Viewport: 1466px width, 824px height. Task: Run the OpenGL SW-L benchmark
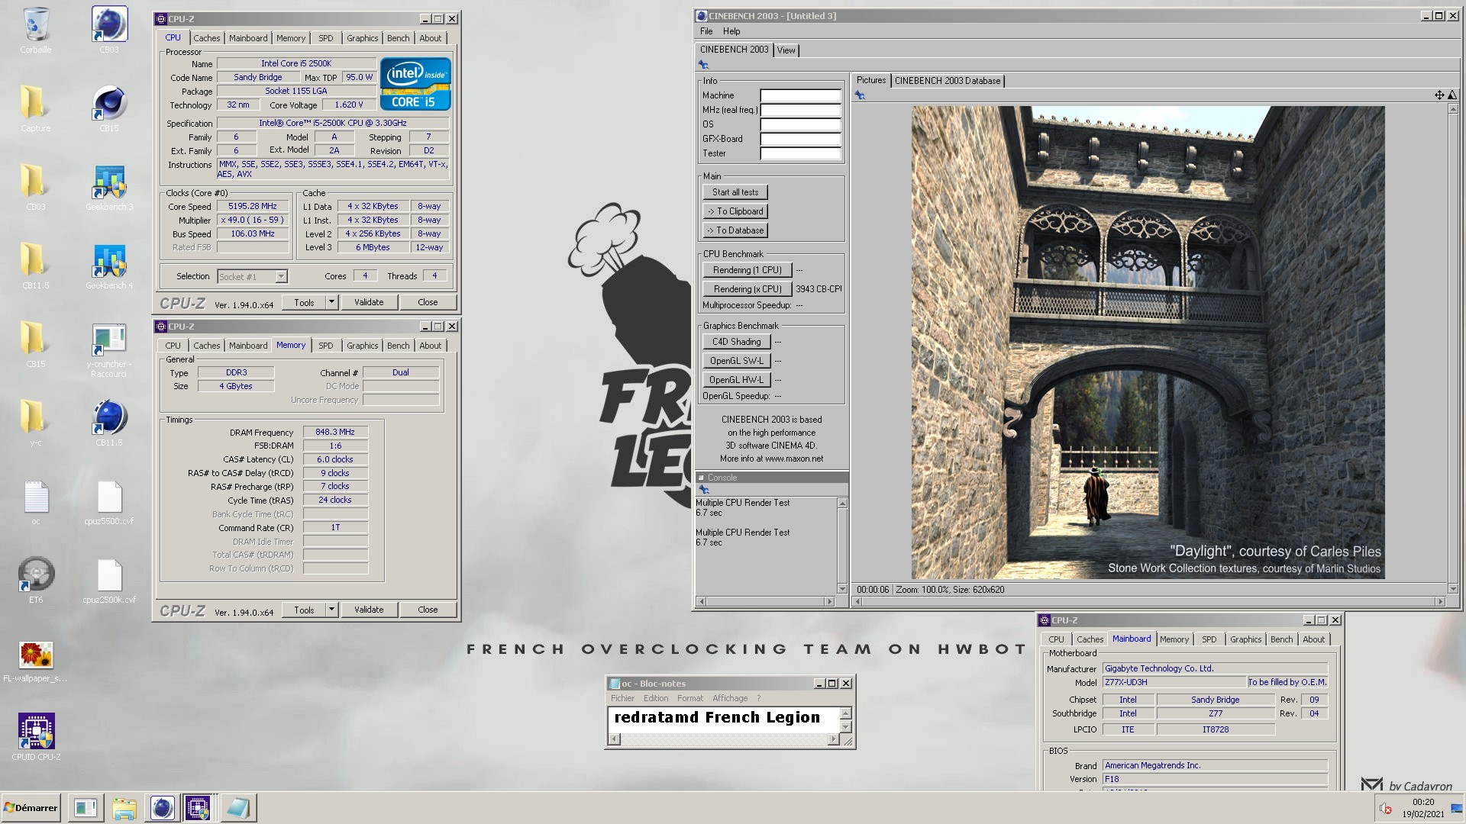(x=736, y=361)
